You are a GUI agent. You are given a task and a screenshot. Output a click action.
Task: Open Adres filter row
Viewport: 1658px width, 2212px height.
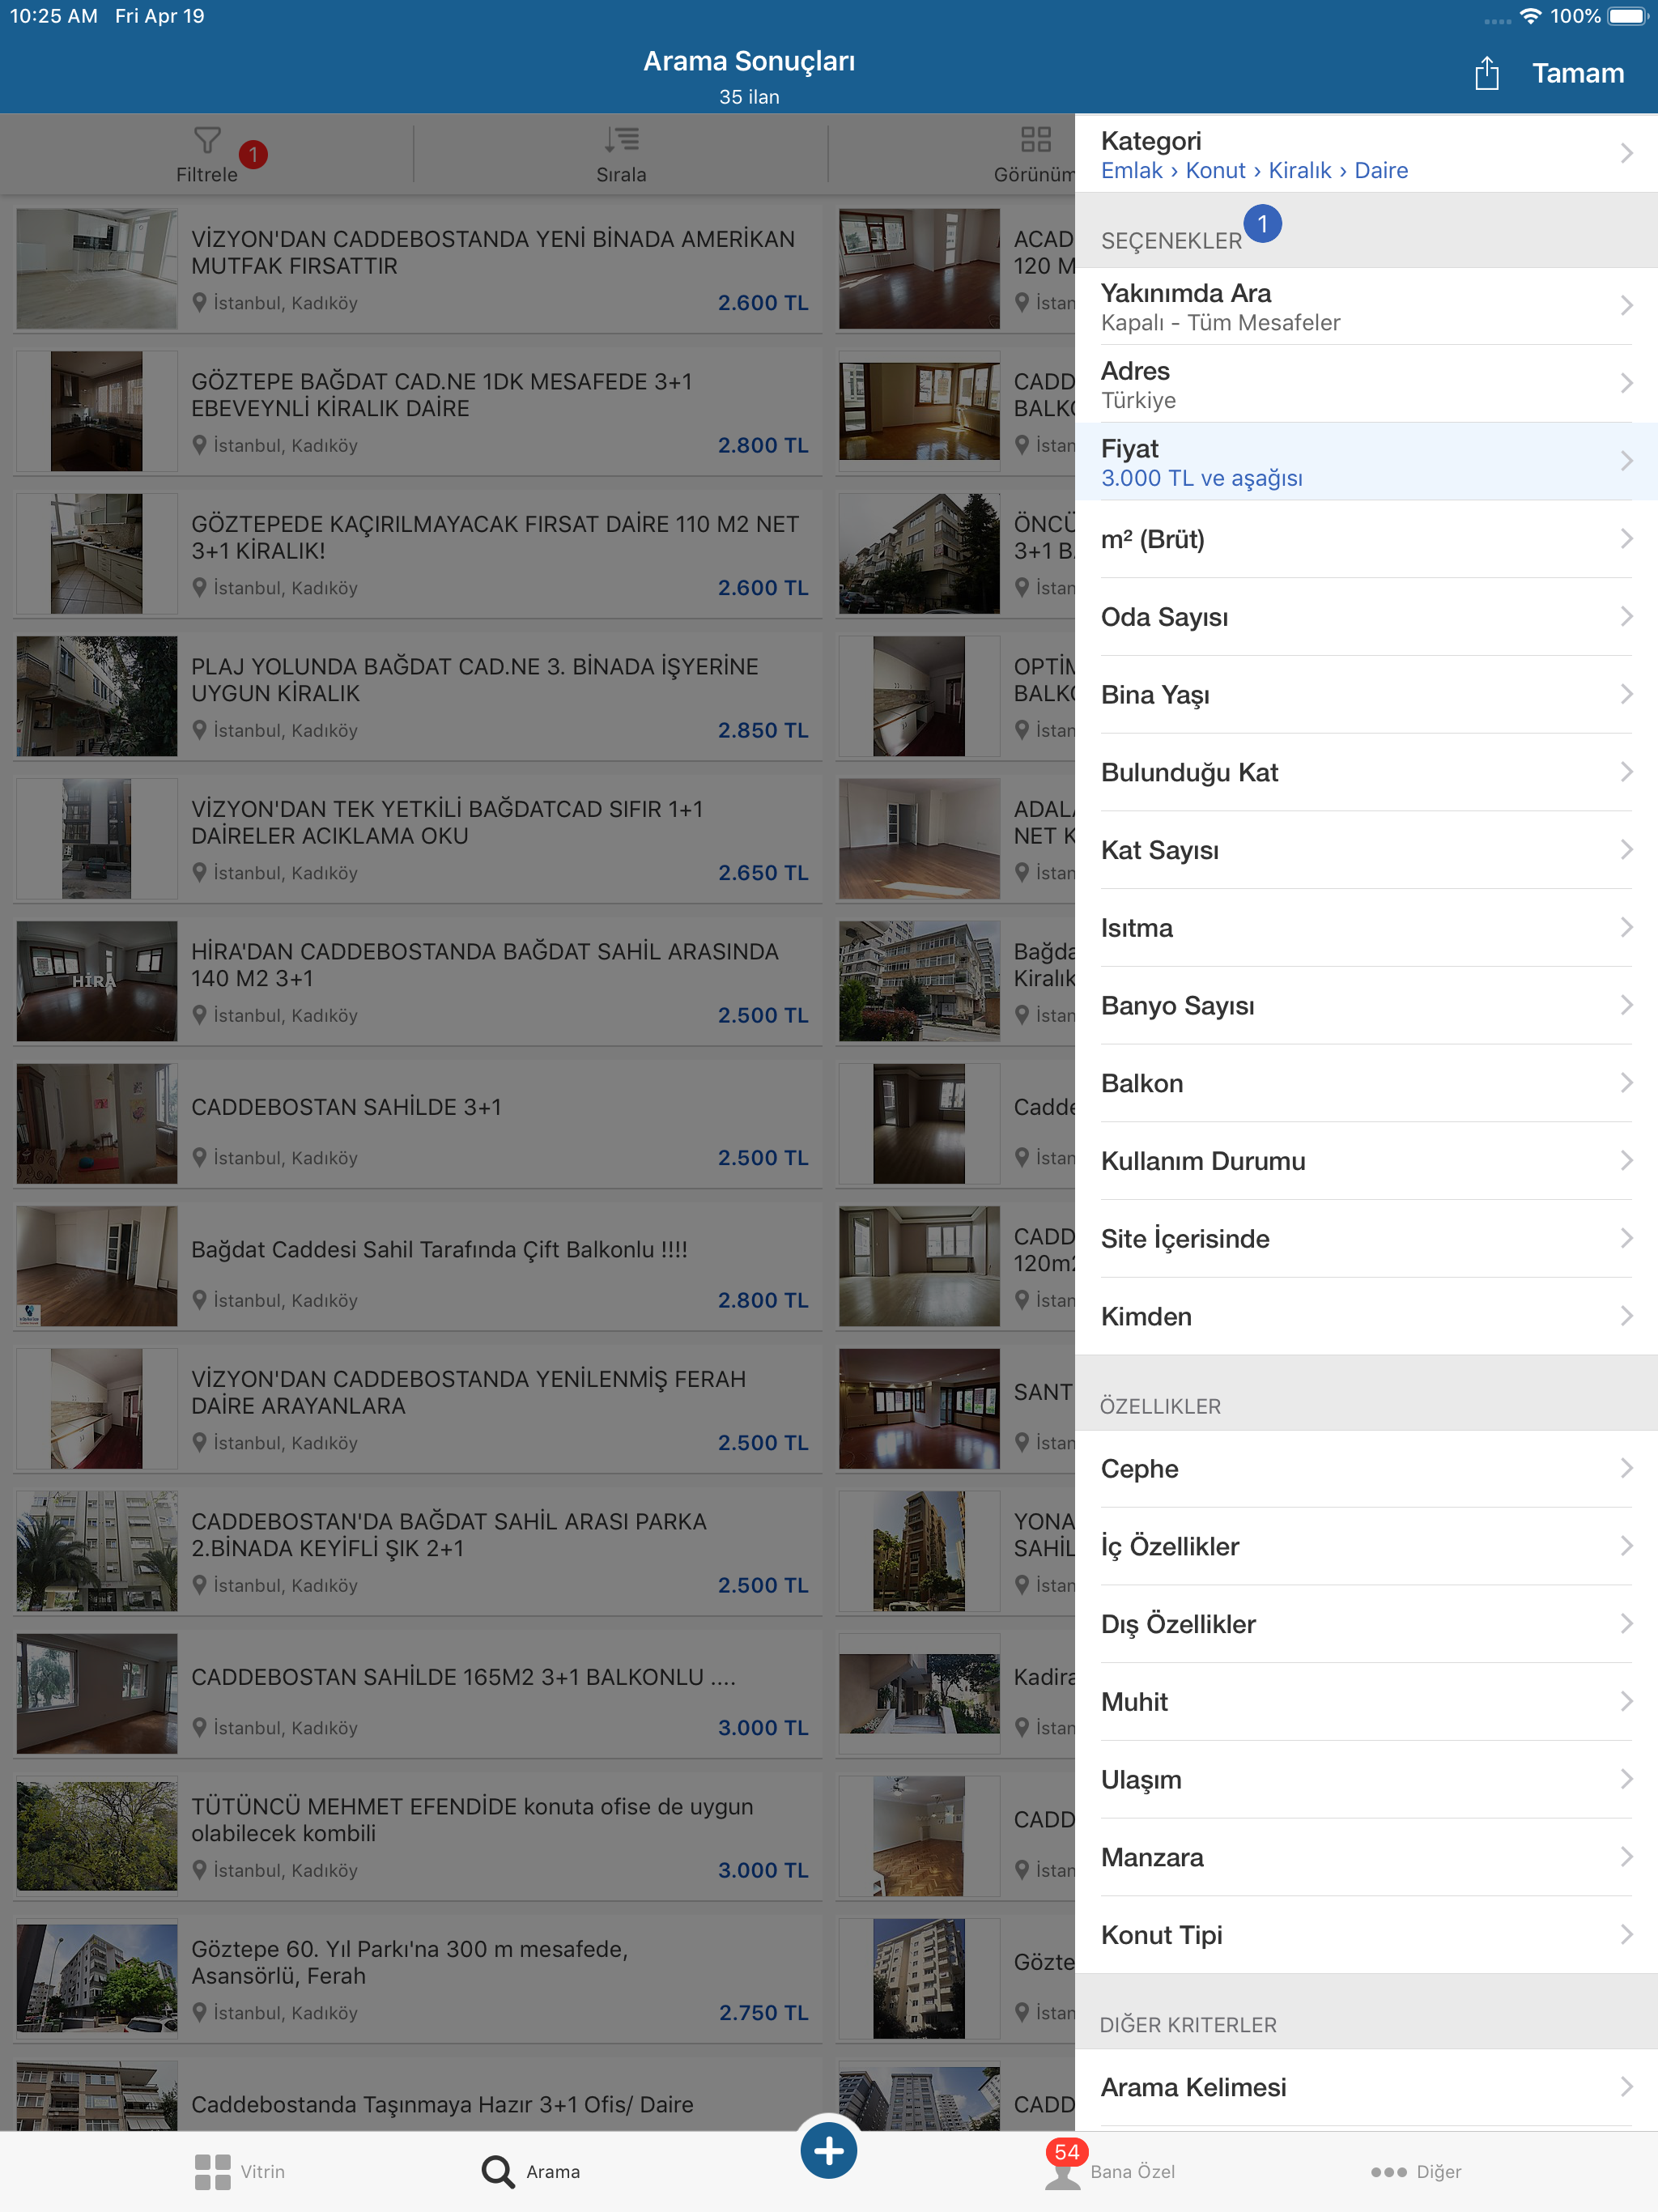[1366, 384]
